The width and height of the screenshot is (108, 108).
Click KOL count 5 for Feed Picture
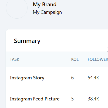click(72, 99)
